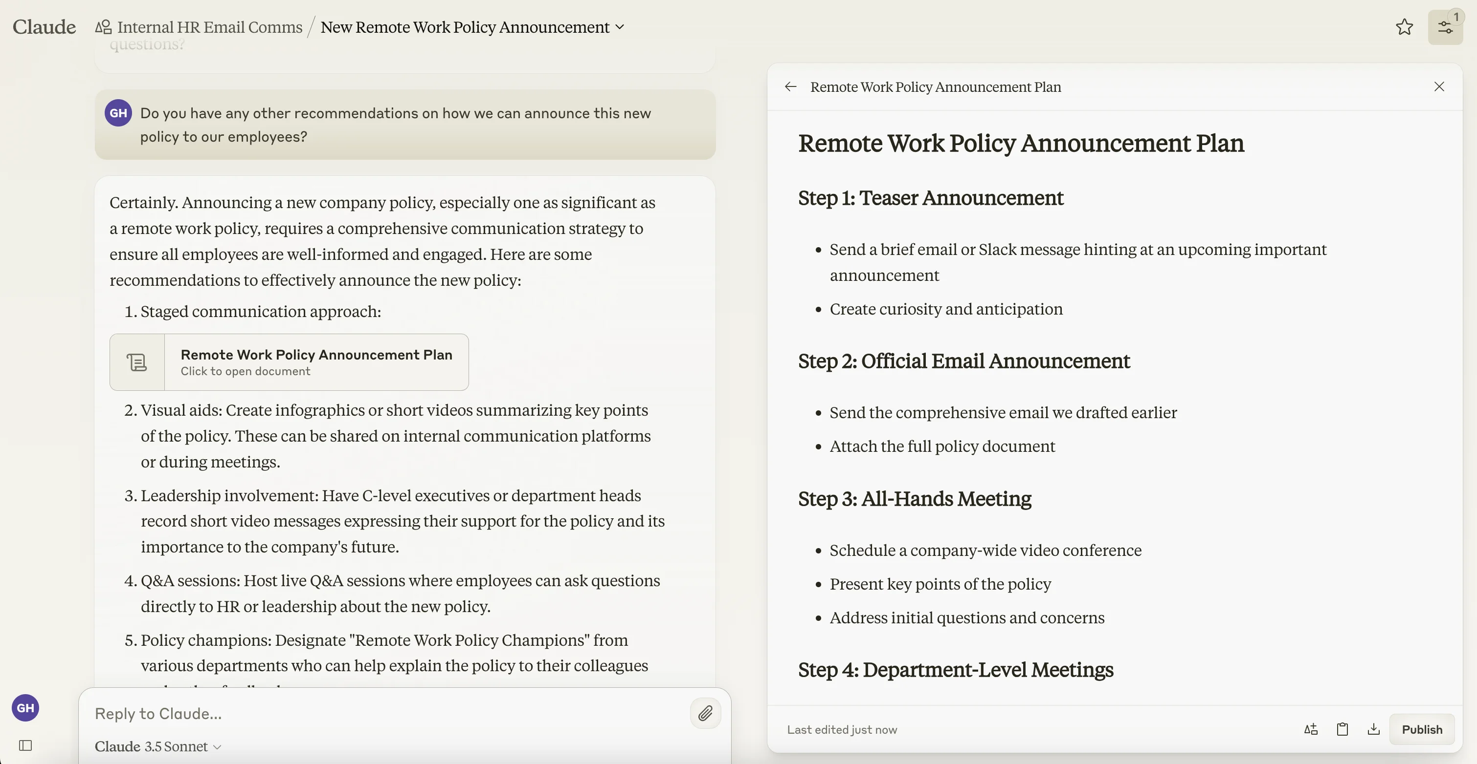The height and width of the screenshot is (764, 1477).
Task: Download the artifact document
Action: [x=1373, y=729]
